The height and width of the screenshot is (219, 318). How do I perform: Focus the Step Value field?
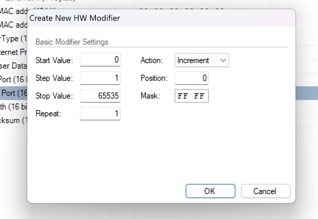pos(100,78)
